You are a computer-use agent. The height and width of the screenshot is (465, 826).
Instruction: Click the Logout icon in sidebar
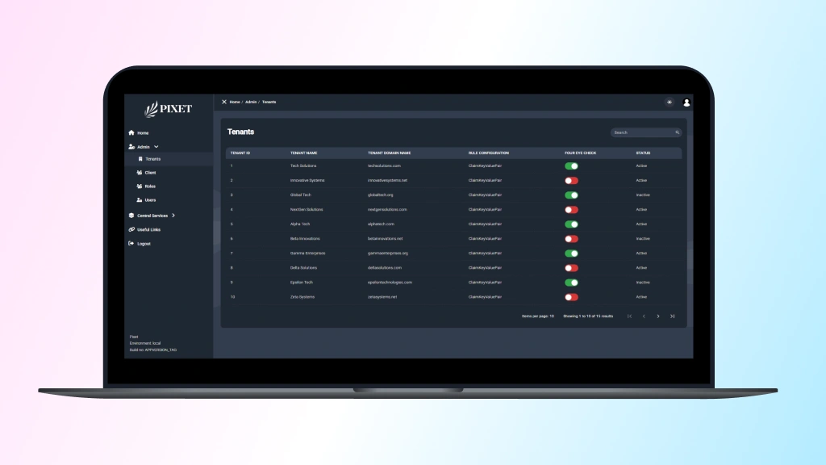click(131, 244)
